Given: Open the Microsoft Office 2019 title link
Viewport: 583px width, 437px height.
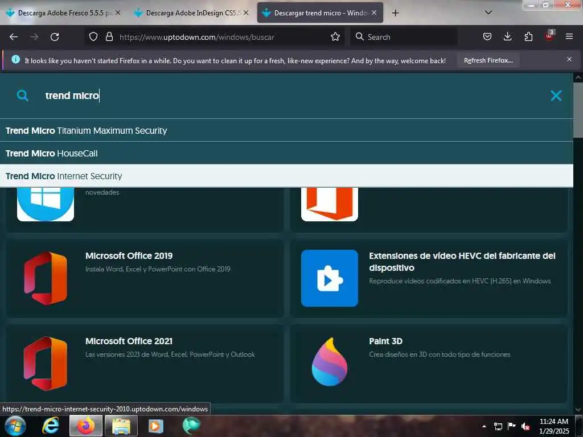Looking at the screenshot, I should click(129, 255).
